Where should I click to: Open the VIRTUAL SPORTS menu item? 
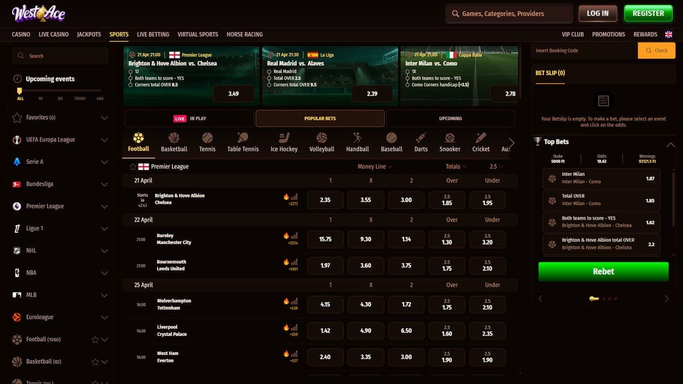tap(198, 34)
